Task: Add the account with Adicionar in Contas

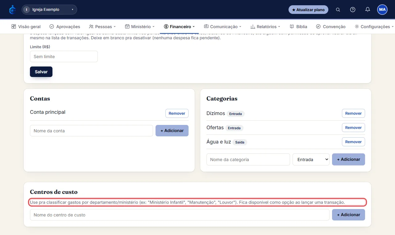Action: (172, 130)
